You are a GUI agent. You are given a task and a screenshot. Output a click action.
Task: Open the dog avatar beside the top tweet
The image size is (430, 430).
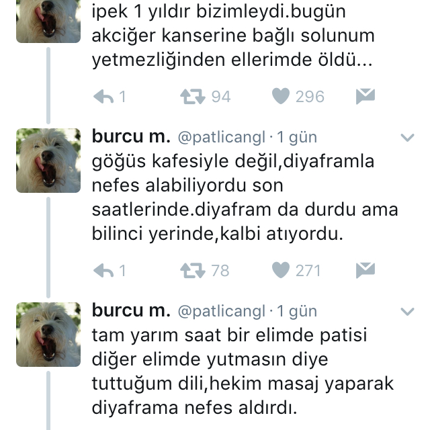pyautogui.click(x=48, y=21)
